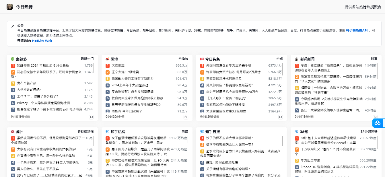Image resolution: width=385 pixels, height=177 pixels.
Task: Refresh the 虫部落 hot list card
Action: pyautogui.click(x=91, y=117)
